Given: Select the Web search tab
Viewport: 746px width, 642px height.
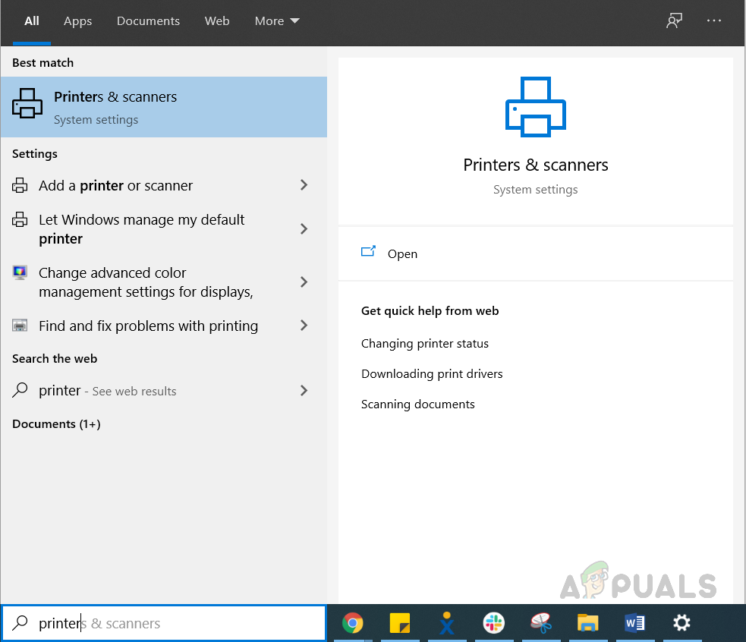Looking at the screenshot, I should click(x=217, y=21).
